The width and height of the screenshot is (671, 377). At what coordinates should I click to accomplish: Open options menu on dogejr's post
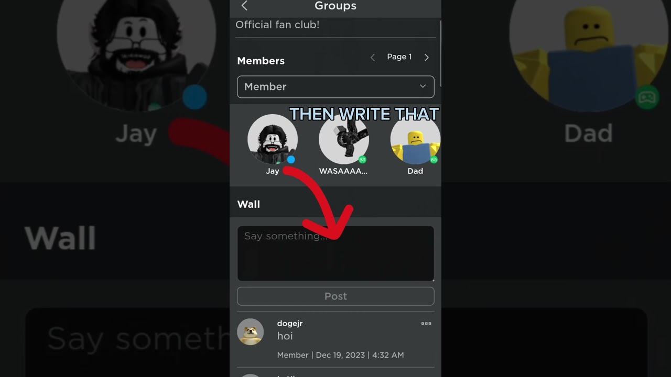coord(426,324)
